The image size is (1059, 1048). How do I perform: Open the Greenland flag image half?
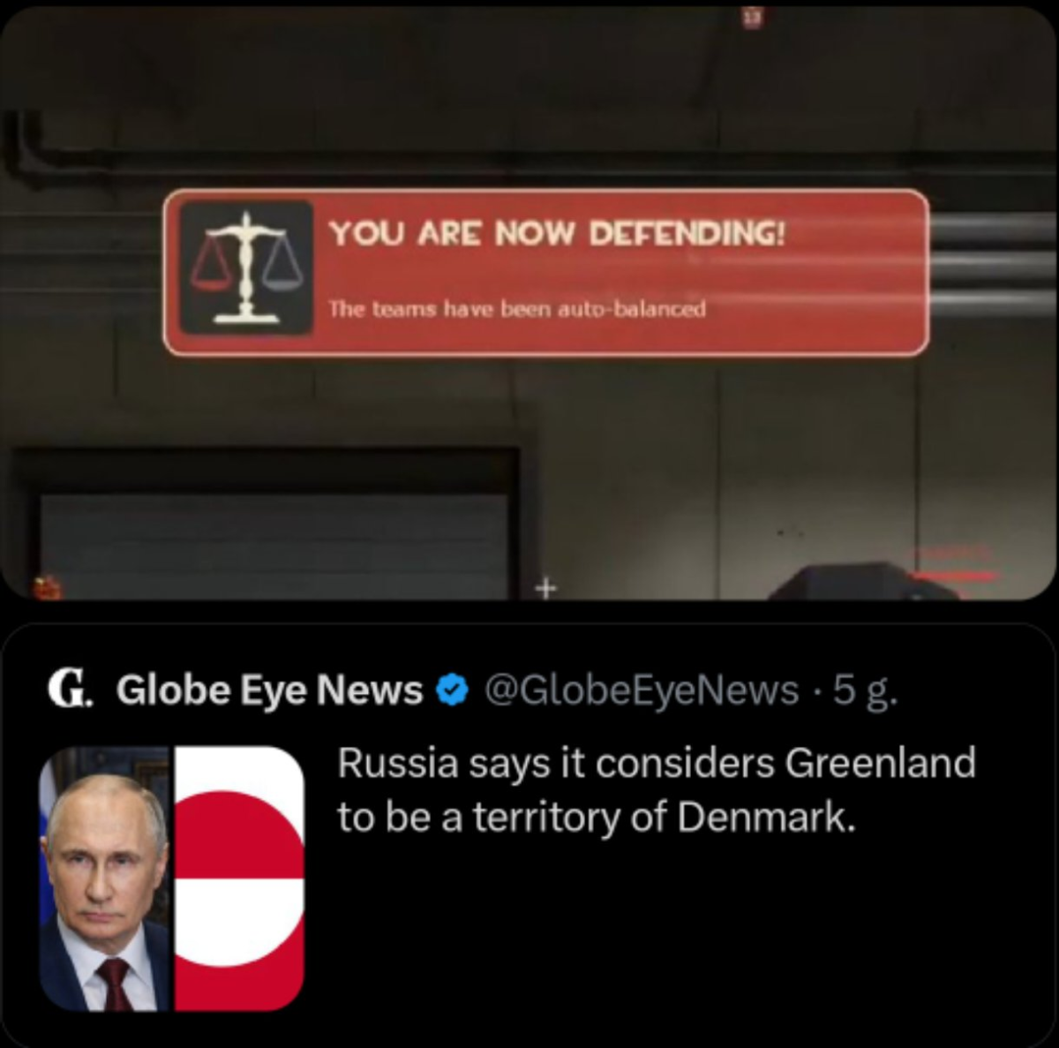pyautogui.click(x=239, y=878)
